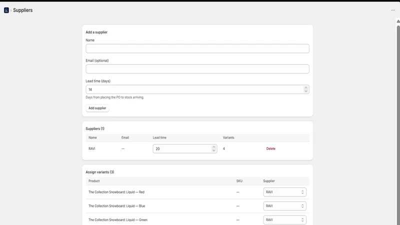400x225 pixels.
Task: Open supplier dropdown for Liquid — Red variant
Action: [x=284, y=192]
